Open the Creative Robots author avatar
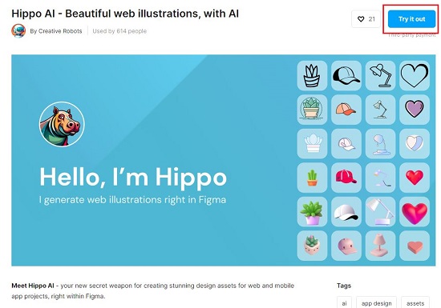The width and height of the screenshot is (441, 308). tap(18, 31)
